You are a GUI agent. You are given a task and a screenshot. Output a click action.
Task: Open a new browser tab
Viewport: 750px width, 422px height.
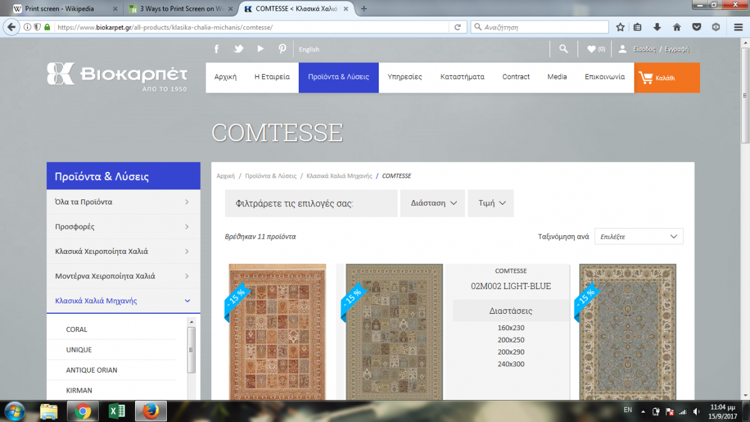pos(364,9)
